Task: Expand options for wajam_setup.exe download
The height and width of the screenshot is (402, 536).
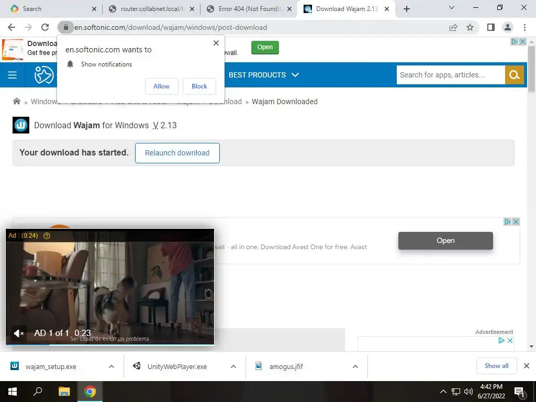Action: pyautogui.click(x=111, y=366)
